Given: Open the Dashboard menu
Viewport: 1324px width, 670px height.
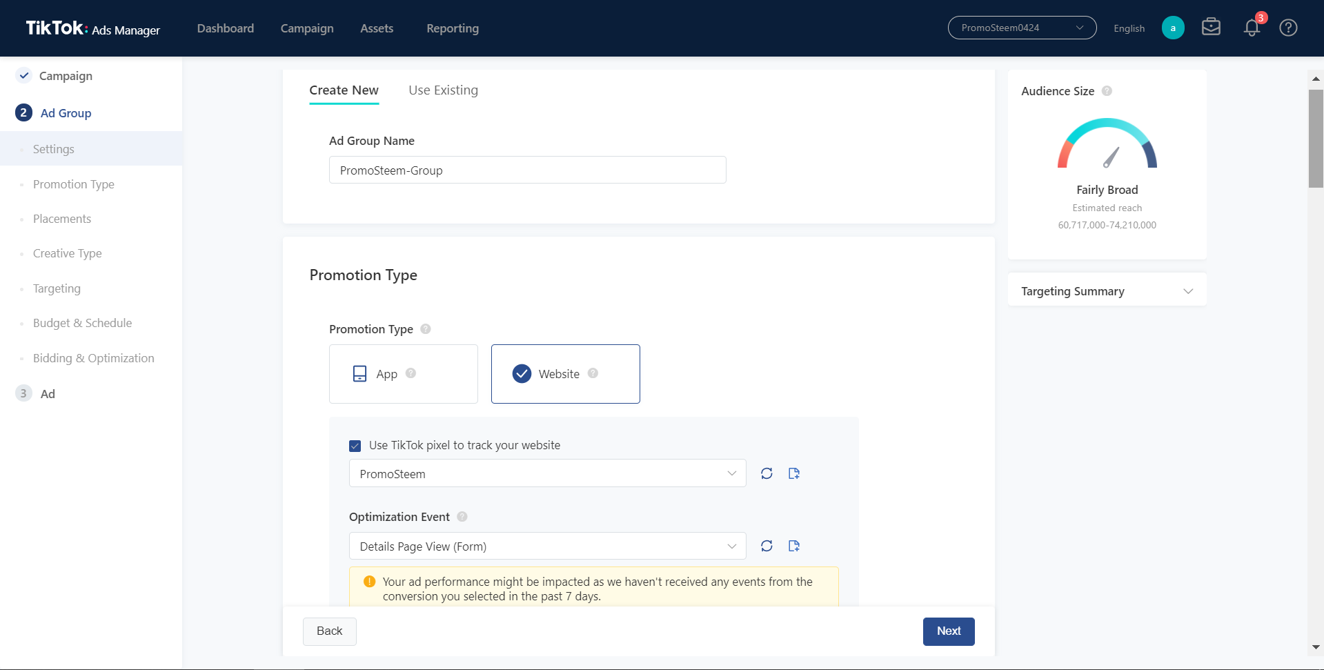Looking at the screenshot, I should [x=226, y=28].
